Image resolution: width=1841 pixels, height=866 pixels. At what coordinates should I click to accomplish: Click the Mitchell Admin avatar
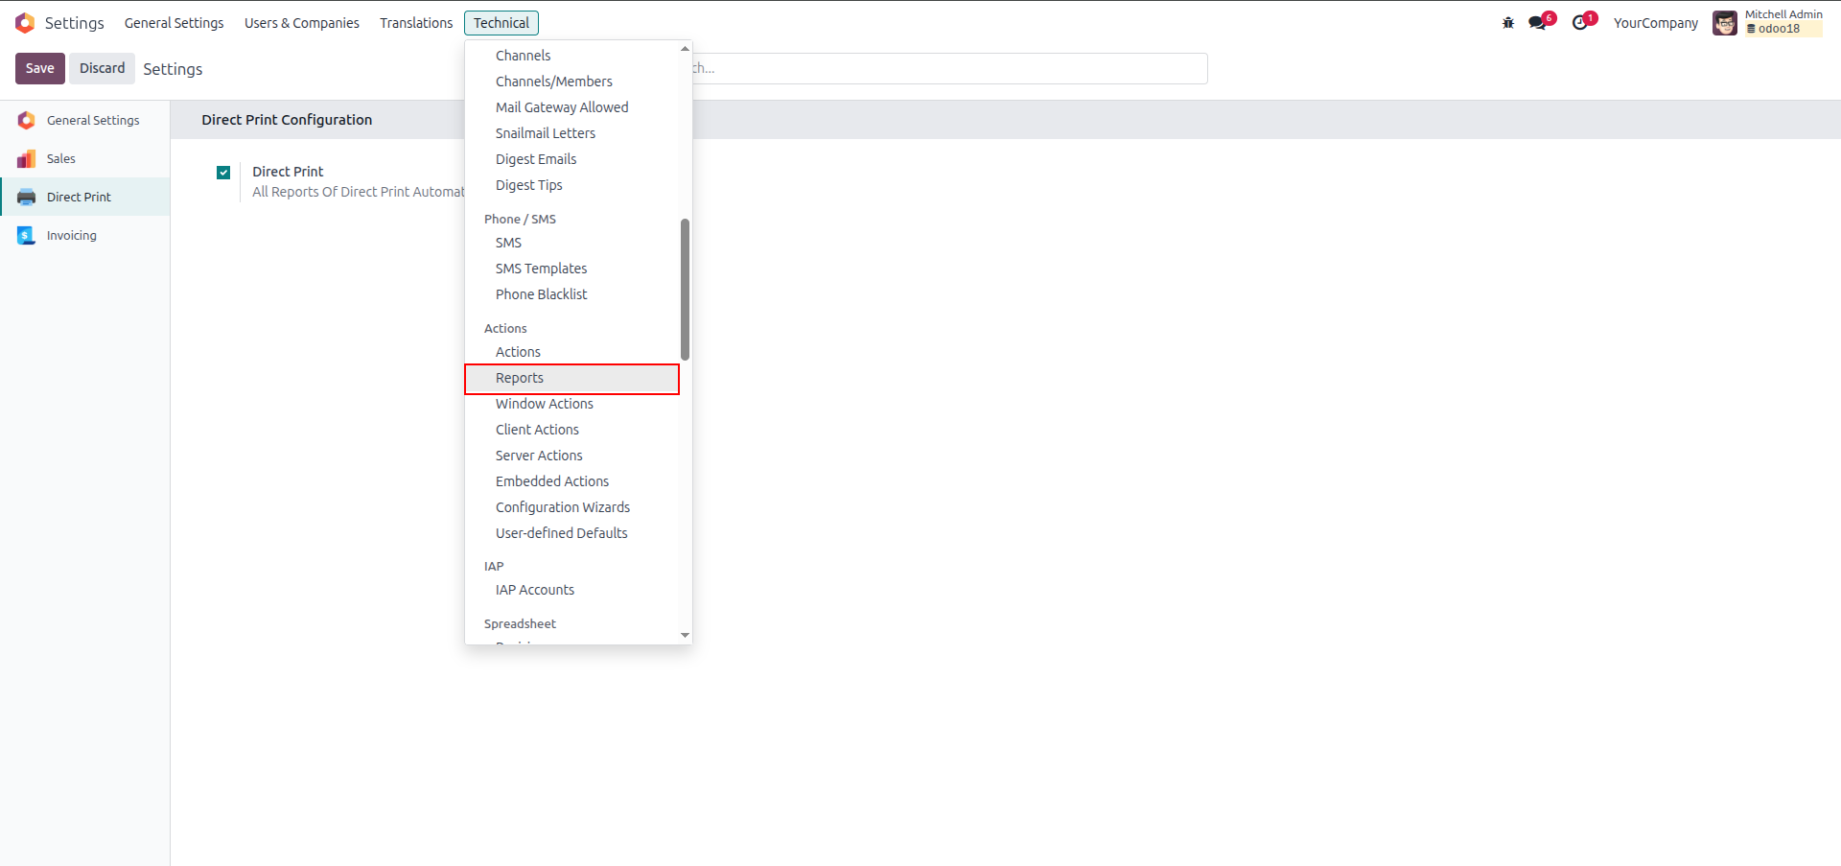[1725, 23]
